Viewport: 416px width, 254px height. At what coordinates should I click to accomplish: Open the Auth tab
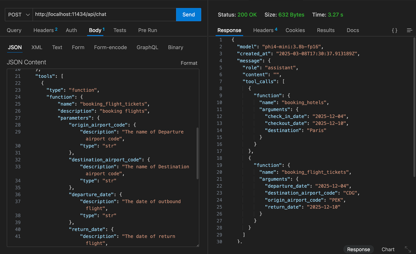pos(71,30)
